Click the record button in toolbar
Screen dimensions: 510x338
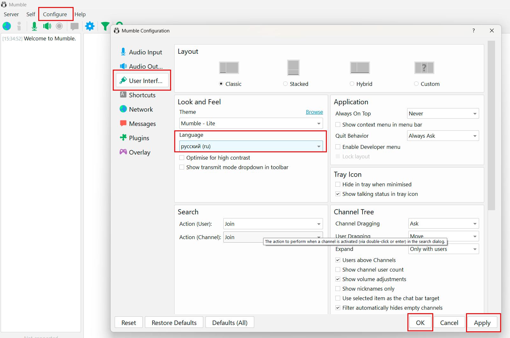click(59, 26)
